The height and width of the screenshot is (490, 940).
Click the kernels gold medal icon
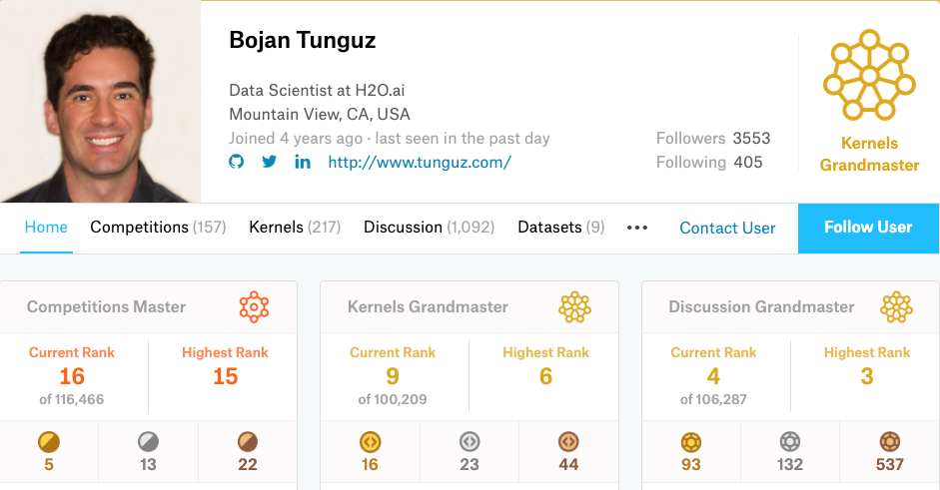click(370, 442)
